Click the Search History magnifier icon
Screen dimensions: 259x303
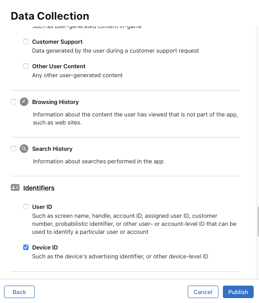(x=24, y=149)
